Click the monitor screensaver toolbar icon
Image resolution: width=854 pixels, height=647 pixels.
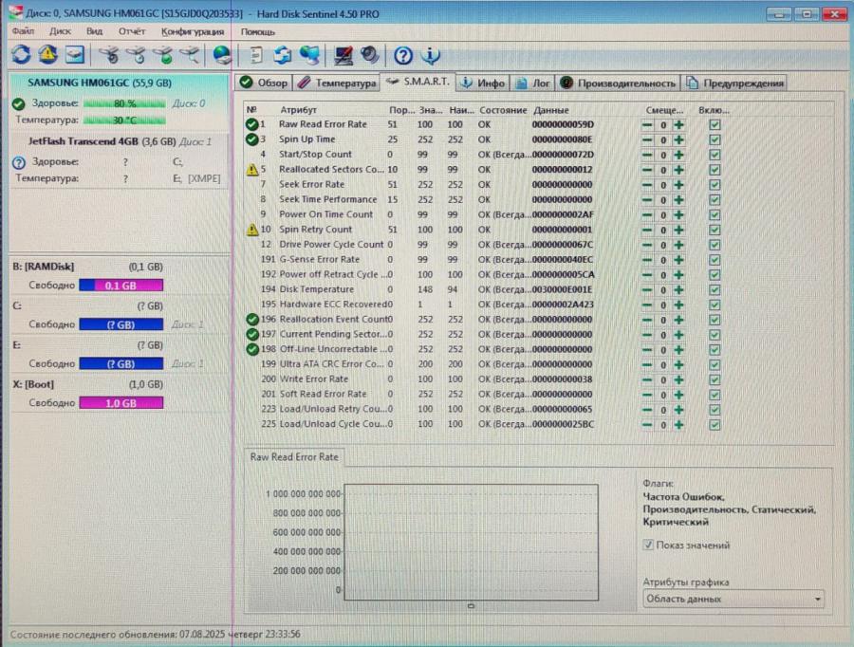(343, 55)
